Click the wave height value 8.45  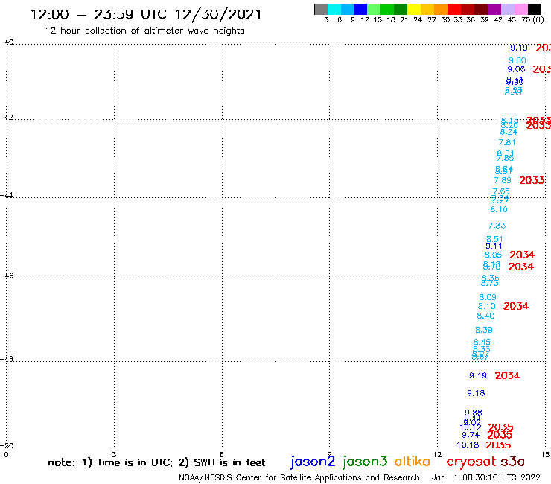[x=482, y=342]
